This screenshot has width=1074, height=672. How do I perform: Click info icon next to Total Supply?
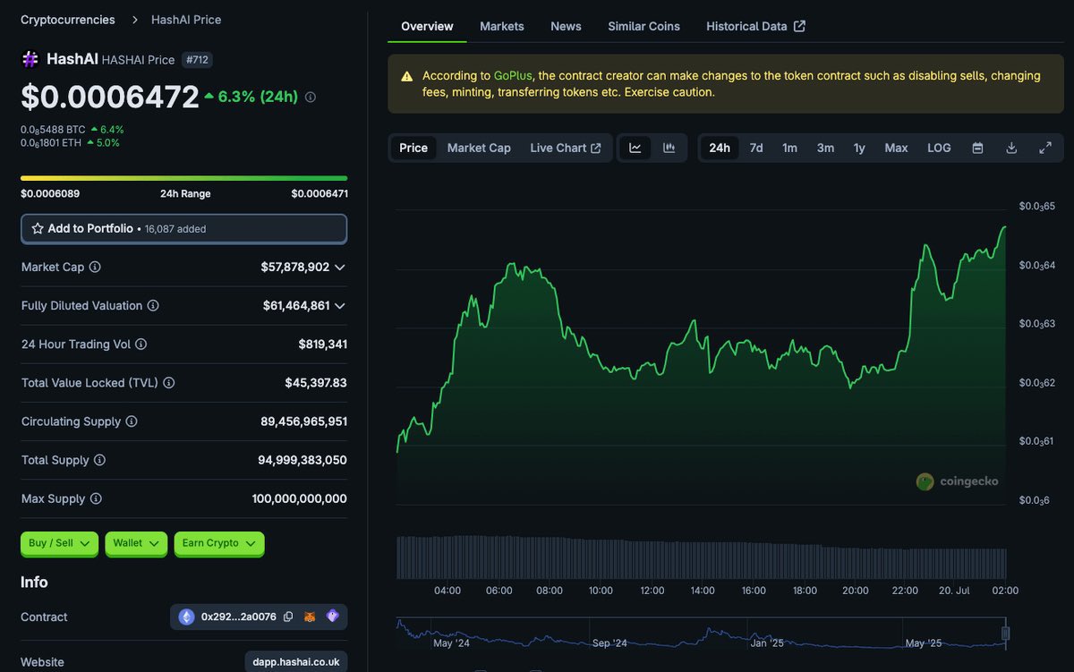[99, 460]
